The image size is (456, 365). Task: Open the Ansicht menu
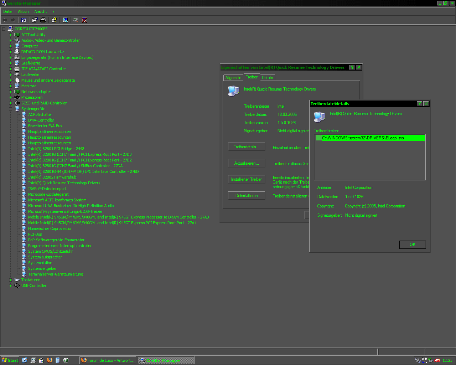tap(41, 11)
